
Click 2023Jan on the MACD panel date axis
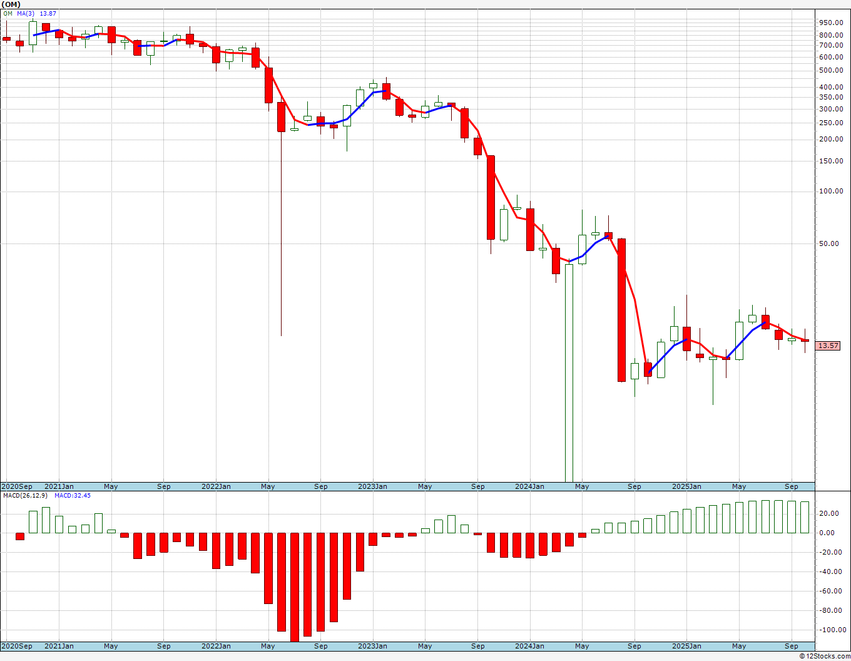pyautogui.click(x=372, y=646)
